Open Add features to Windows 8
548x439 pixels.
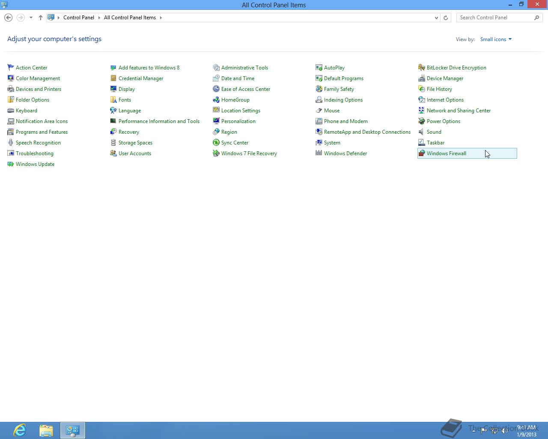149,67
